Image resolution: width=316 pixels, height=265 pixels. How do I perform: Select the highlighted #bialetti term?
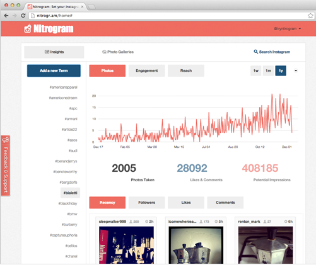pyautogui.click(x=70, y=193)
